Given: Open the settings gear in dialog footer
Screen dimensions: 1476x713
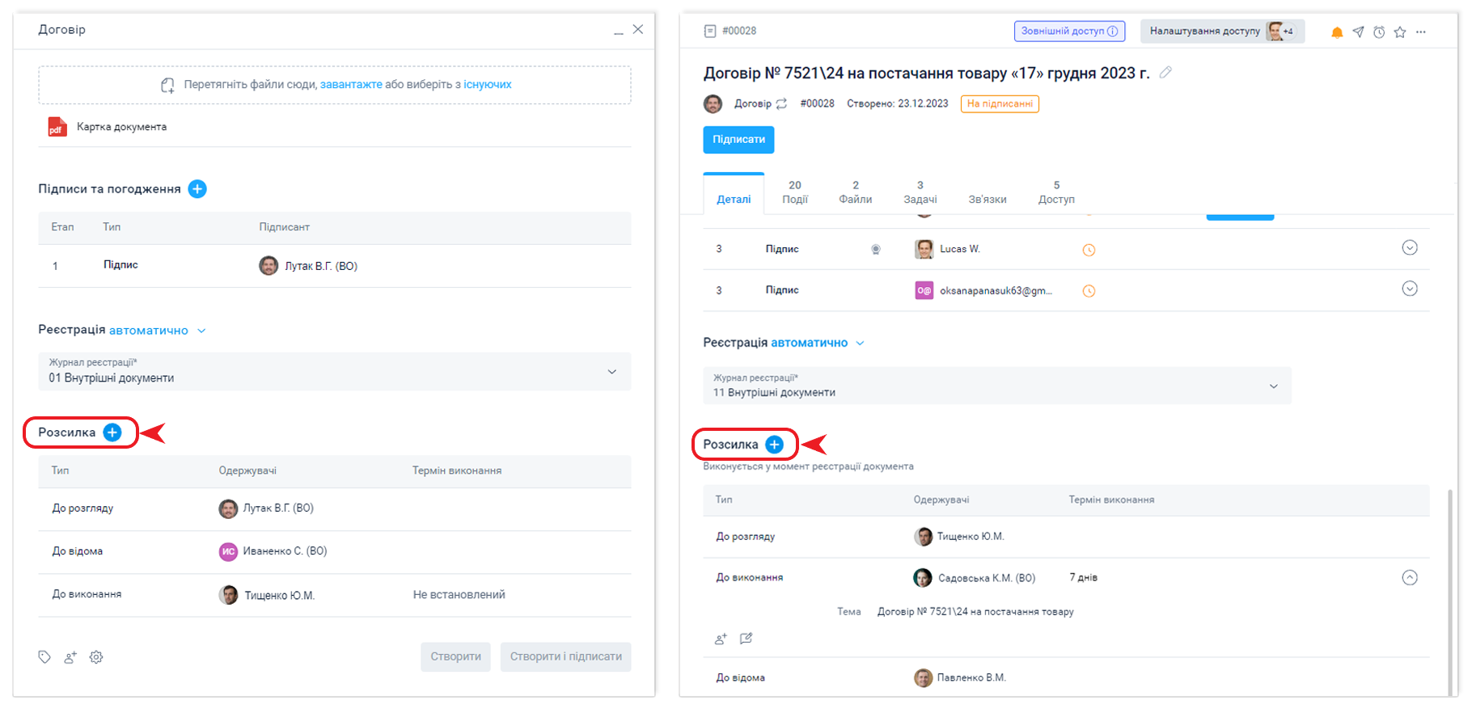Looking at the screenshot, I should point(96,657).
